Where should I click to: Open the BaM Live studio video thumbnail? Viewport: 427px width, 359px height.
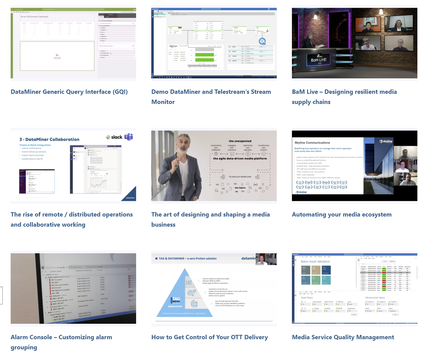pyautogui.click(x=354, y=43)
